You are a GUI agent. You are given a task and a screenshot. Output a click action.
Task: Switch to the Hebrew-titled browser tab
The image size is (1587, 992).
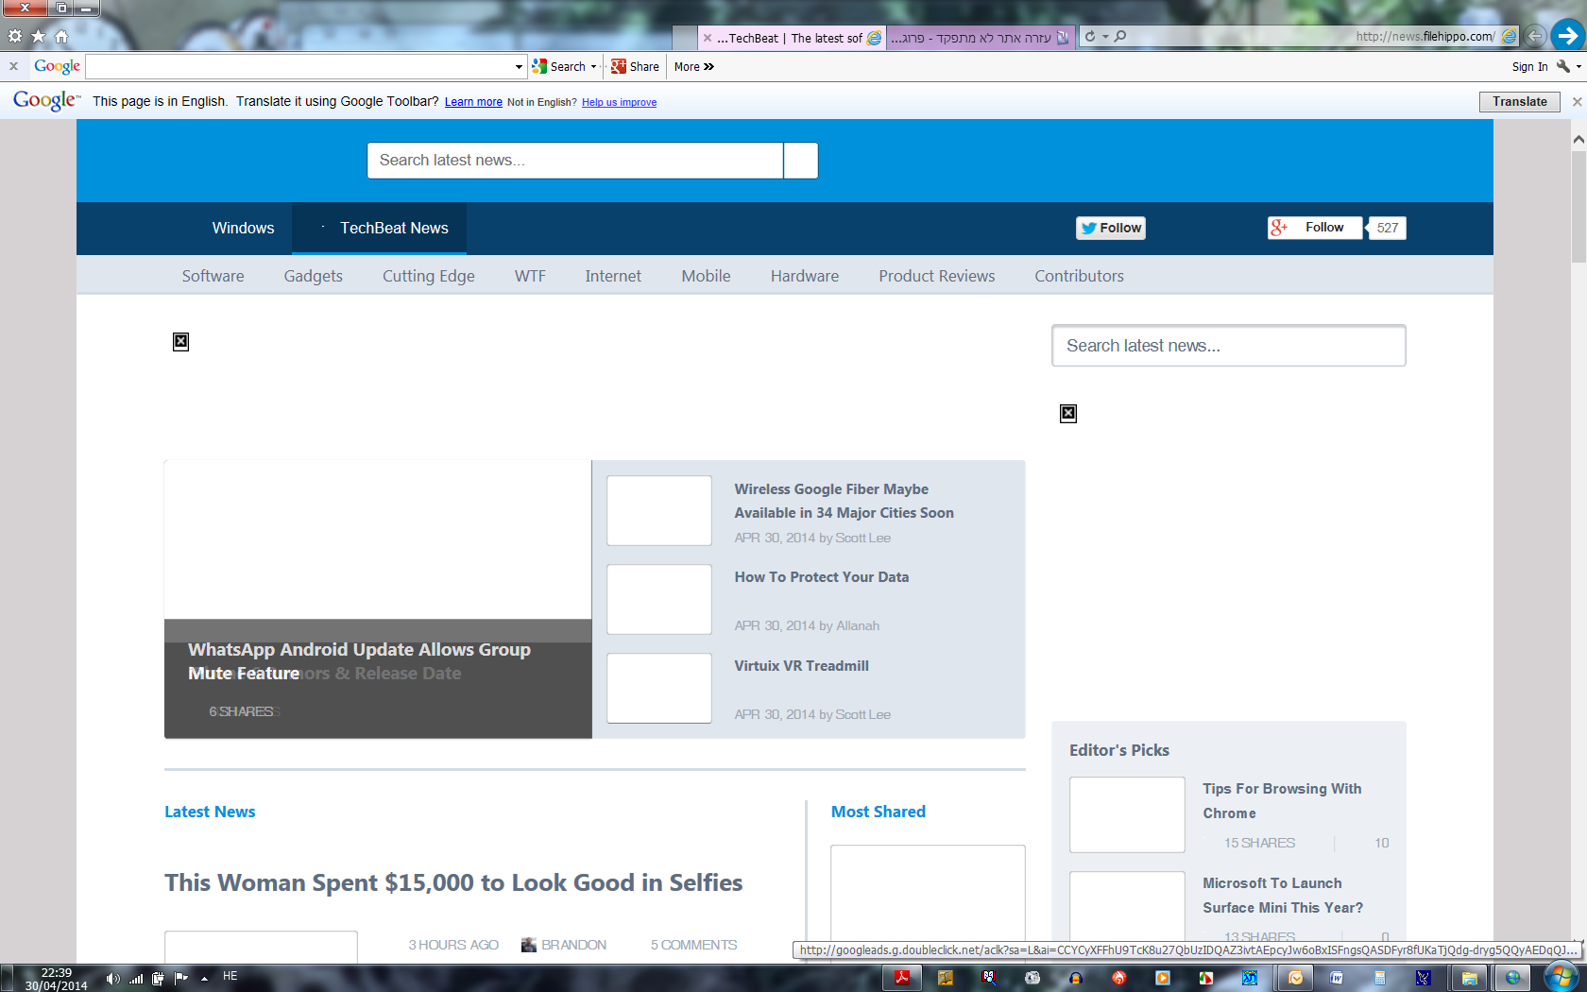[980, 38]
